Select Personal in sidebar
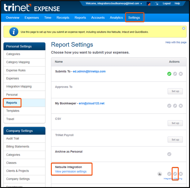The image size is (190, 188). tap(24, 95)
